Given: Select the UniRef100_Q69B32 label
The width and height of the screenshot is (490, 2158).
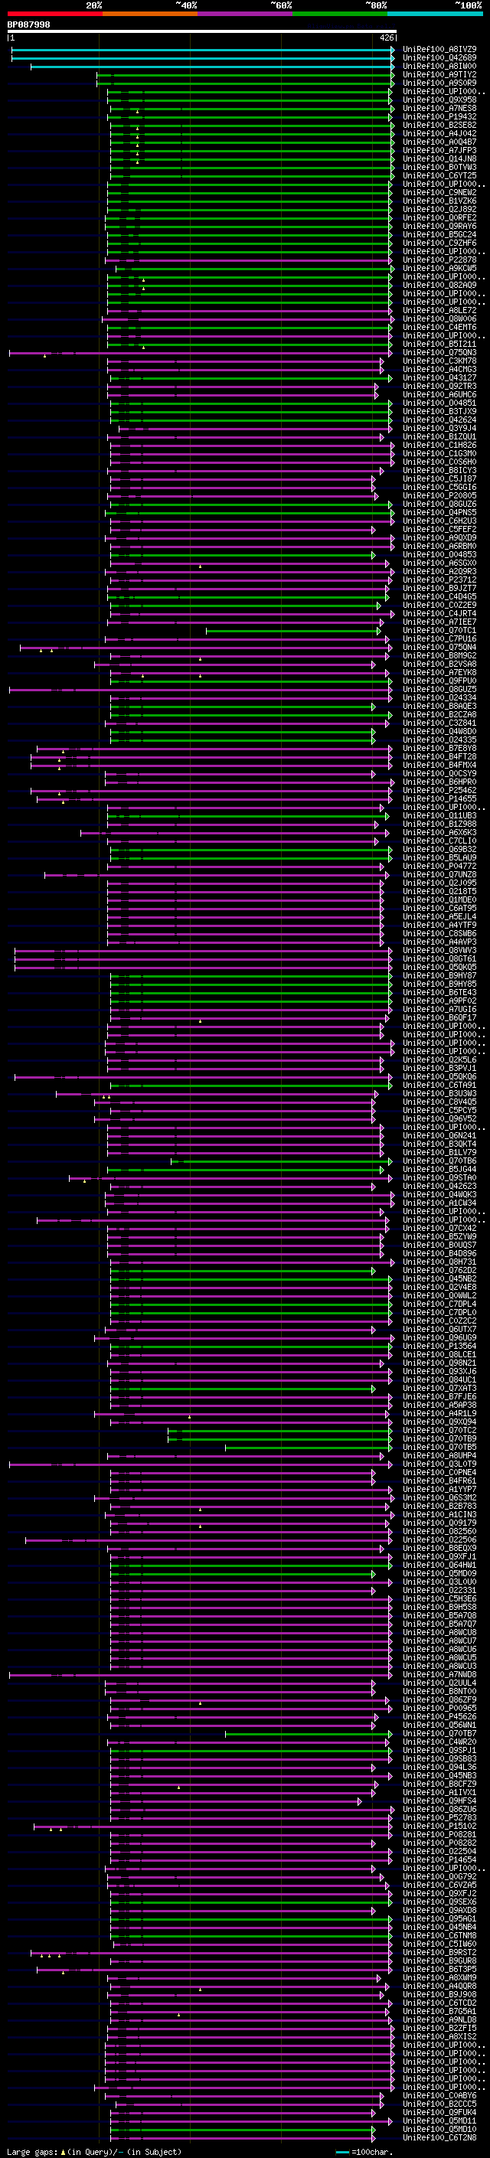Looking at the screenshot, I should pos(439,849).
